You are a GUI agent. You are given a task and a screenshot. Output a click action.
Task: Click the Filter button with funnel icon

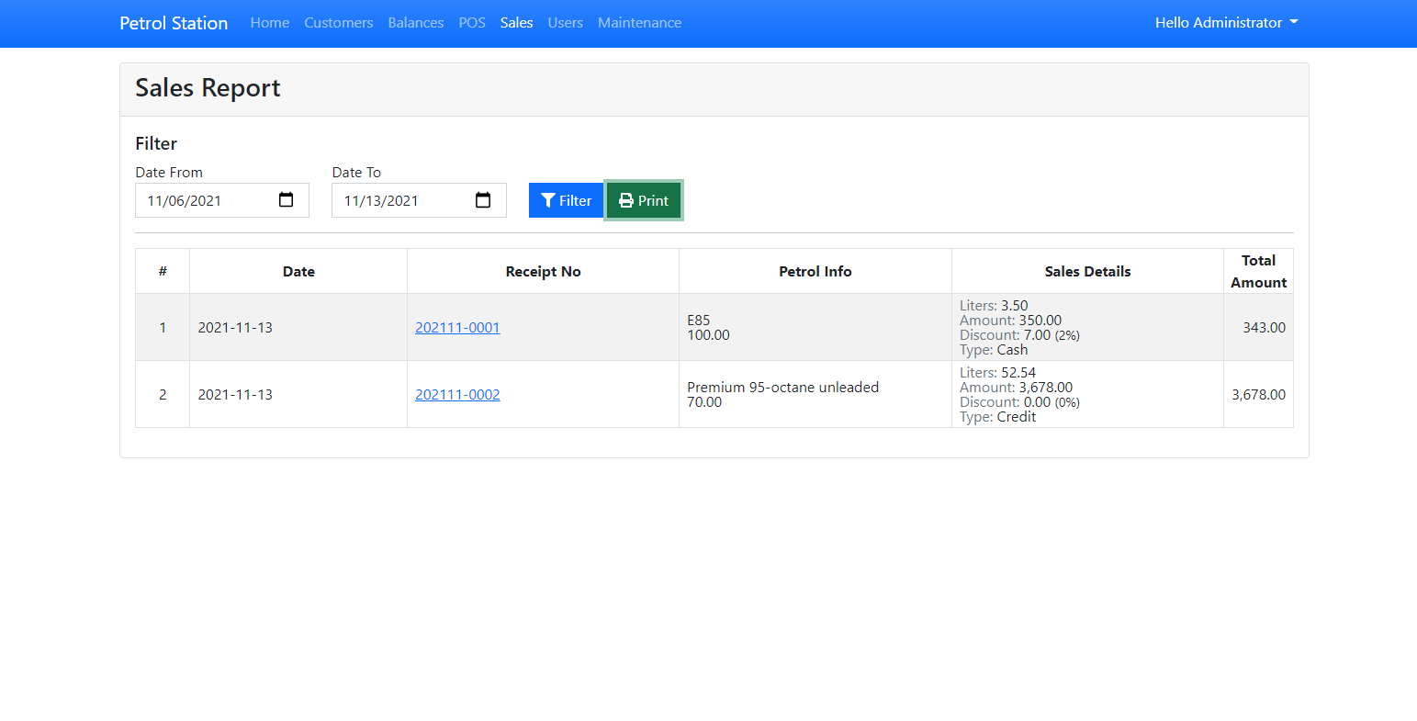(x=566, y=200)
